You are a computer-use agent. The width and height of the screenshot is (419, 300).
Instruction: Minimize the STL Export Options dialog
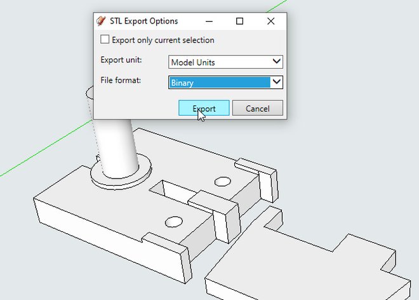pos(209,21)
